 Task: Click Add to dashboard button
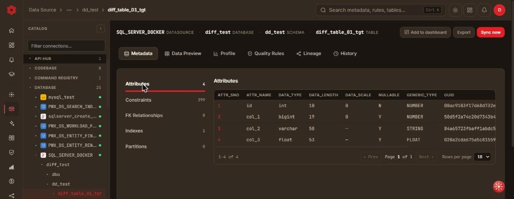click(x=425, y=32)
